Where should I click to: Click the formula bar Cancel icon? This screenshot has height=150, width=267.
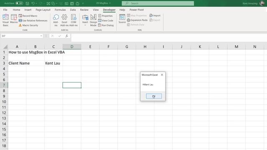pyautogui.click(x=53, y=36)
